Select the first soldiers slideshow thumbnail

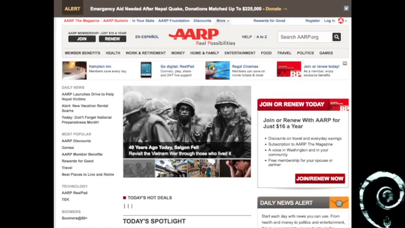pos(139,168)
